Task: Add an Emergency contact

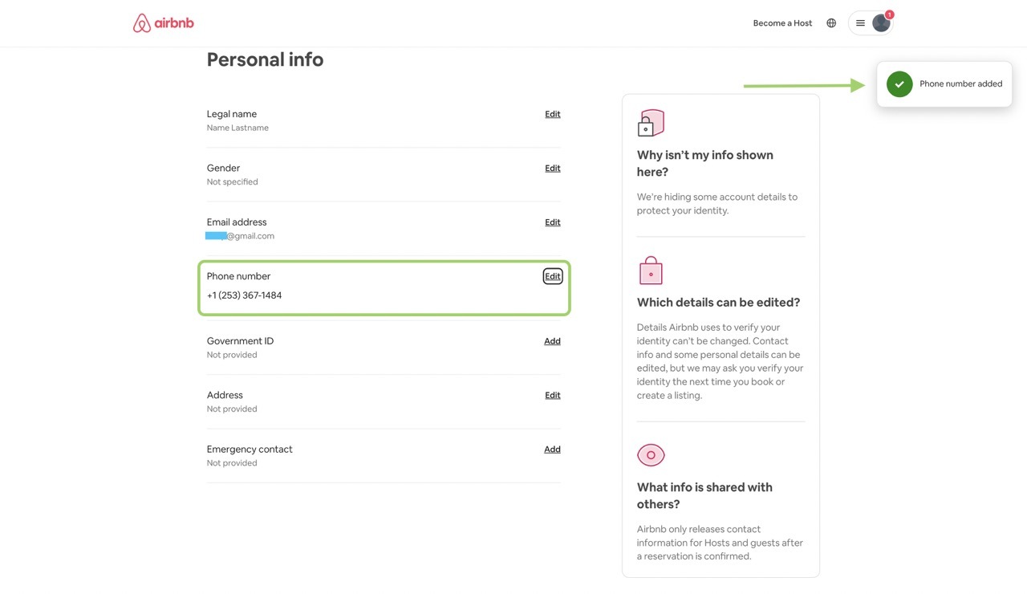Action: click(x=552, y=450)
